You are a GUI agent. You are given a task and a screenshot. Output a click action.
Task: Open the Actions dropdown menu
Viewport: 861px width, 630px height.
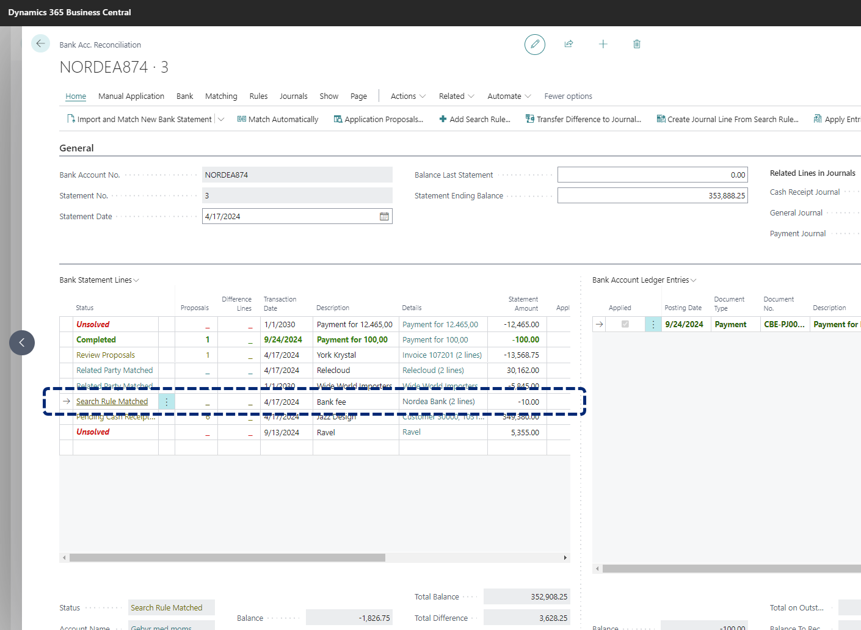[x=408, y=96]
